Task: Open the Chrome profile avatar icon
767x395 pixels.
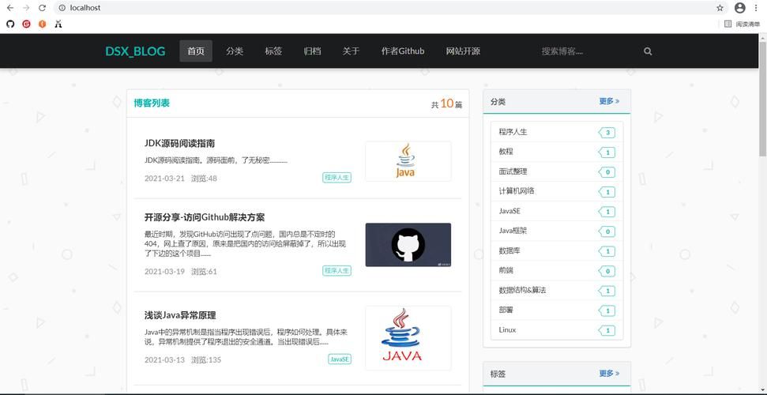Action: click(x=739, y=8)
